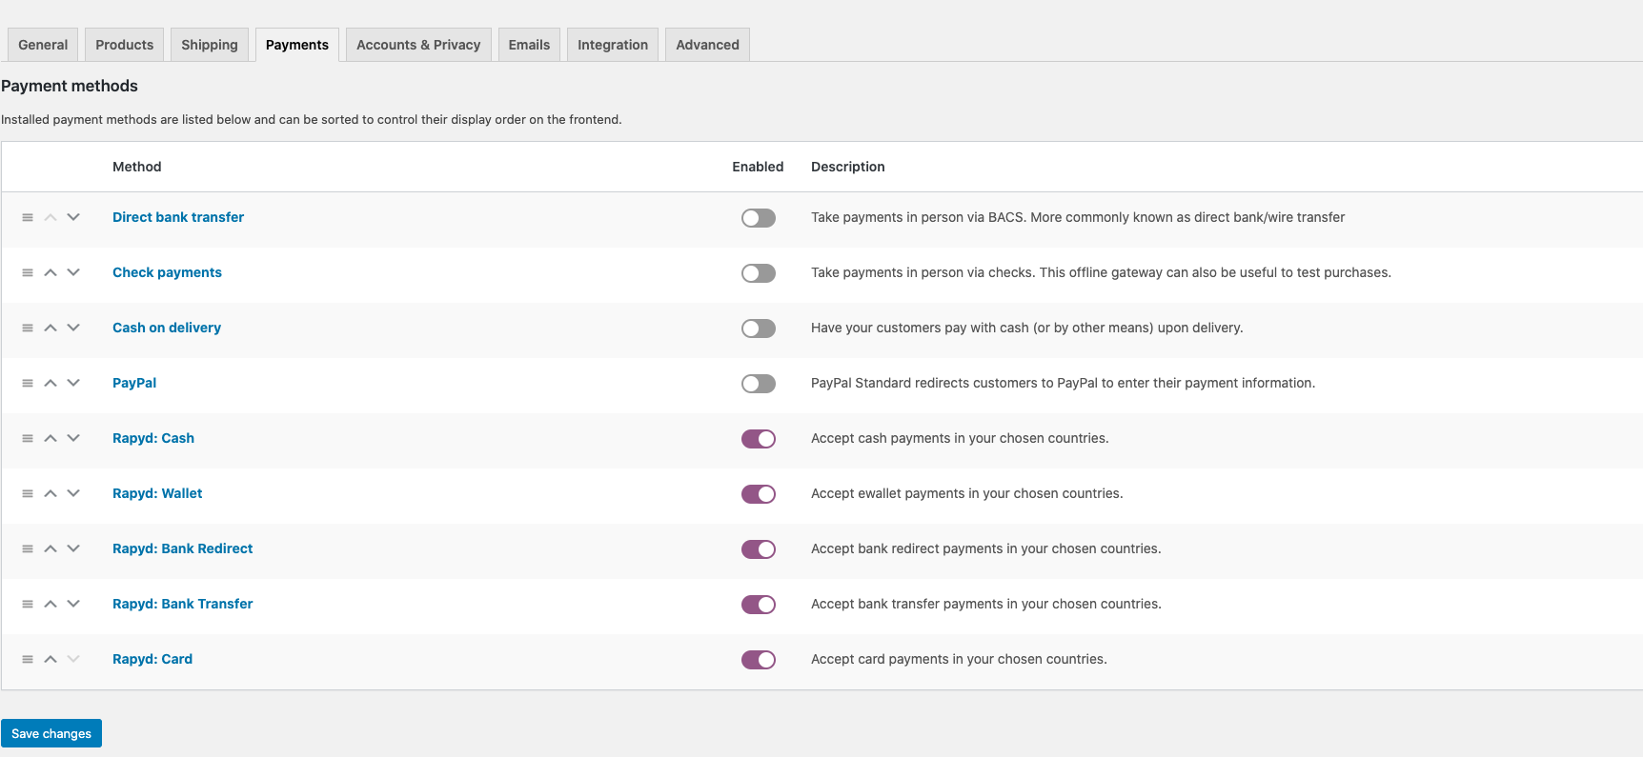Move Rapyd: Bank Redirect down one position
The height and width of the screenshot is (757, 1643).
click(x=73, y=548)
